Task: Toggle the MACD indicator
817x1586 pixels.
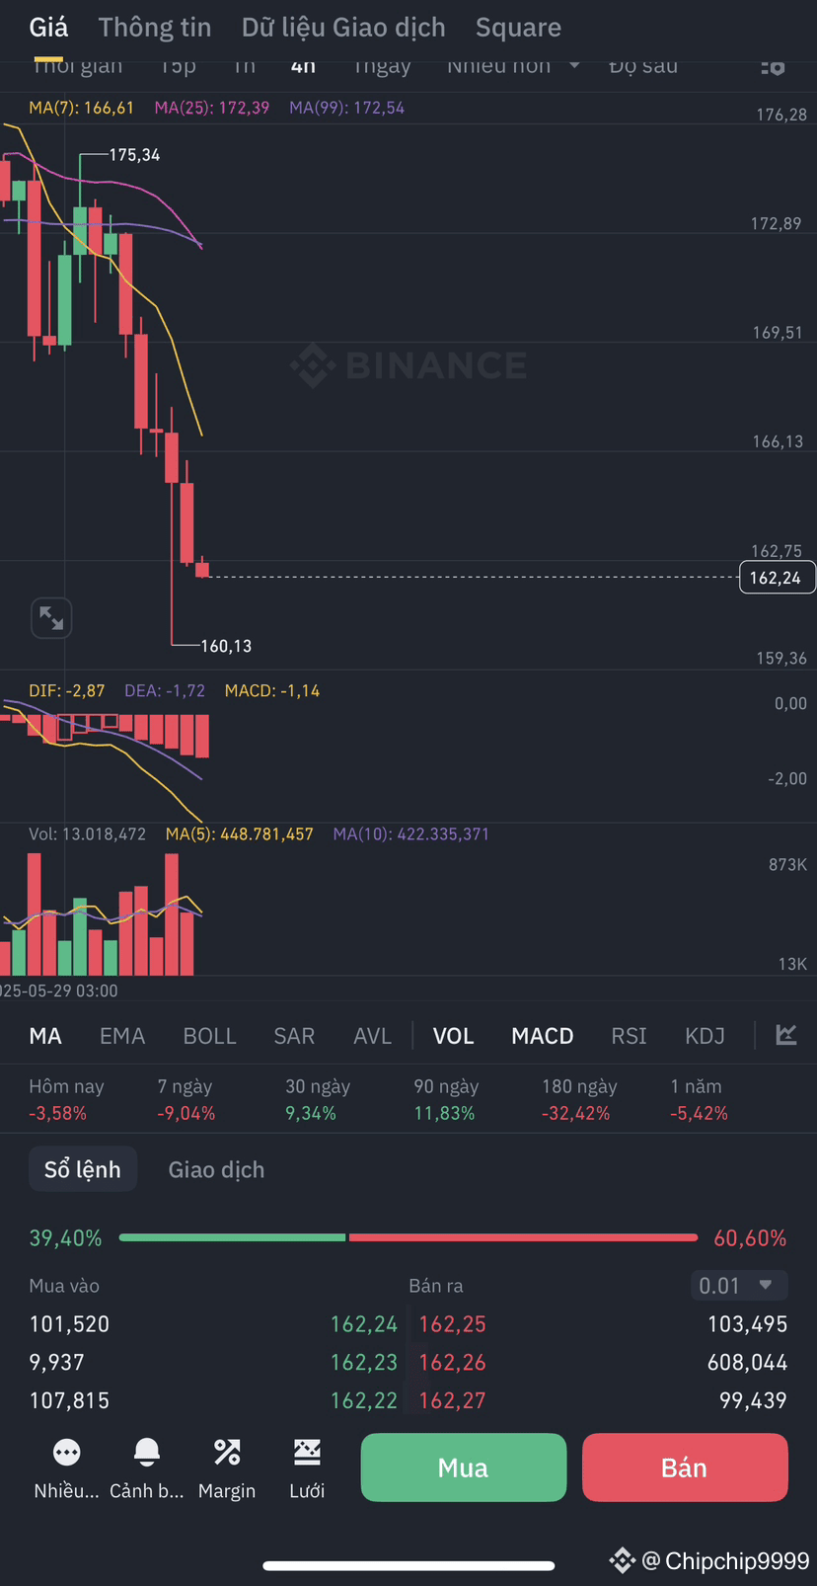Action: (x=543, y=1036)
